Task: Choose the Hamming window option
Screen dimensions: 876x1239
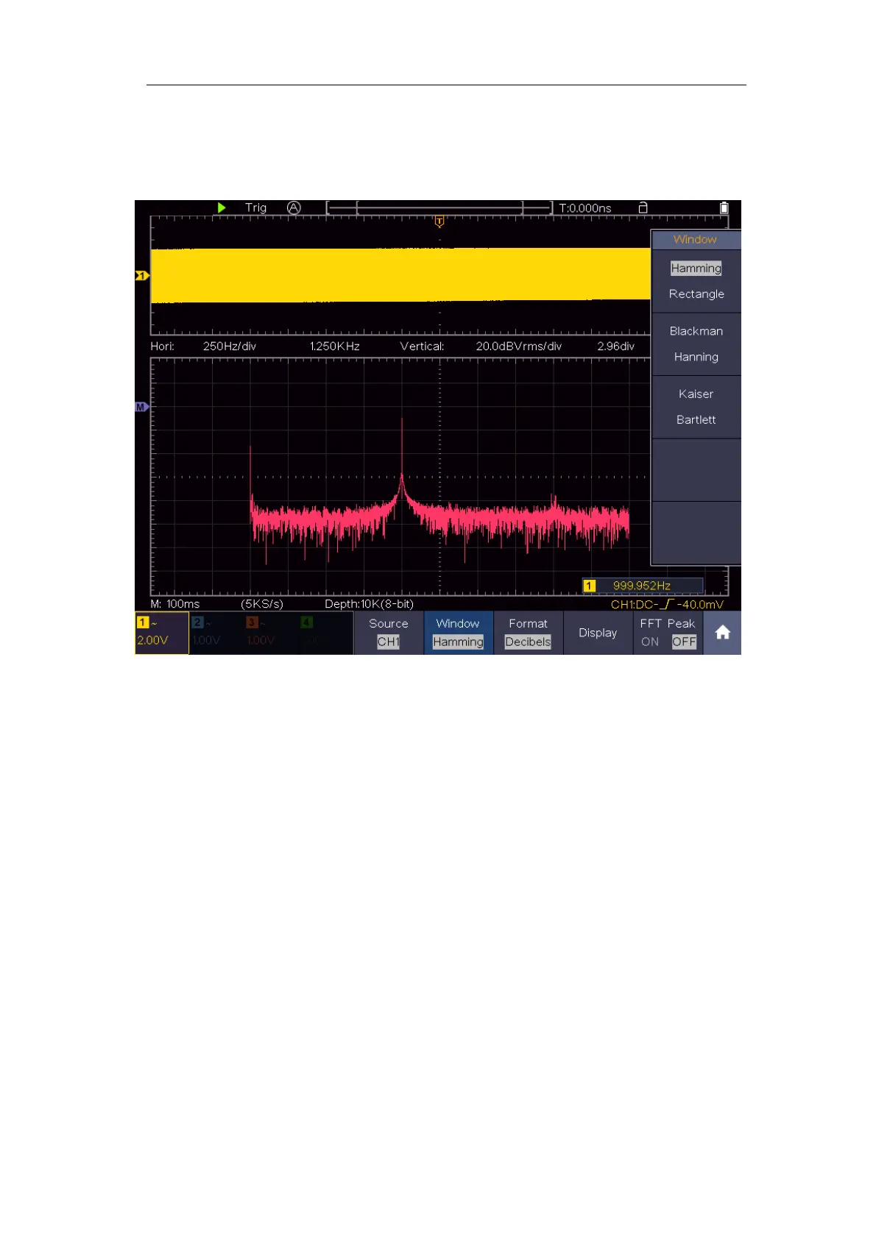Action: (x=696, y=269)
